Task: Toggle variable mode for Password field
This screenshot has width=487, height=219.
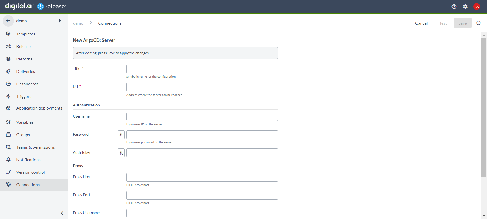Action: click(x=121, y=135)
